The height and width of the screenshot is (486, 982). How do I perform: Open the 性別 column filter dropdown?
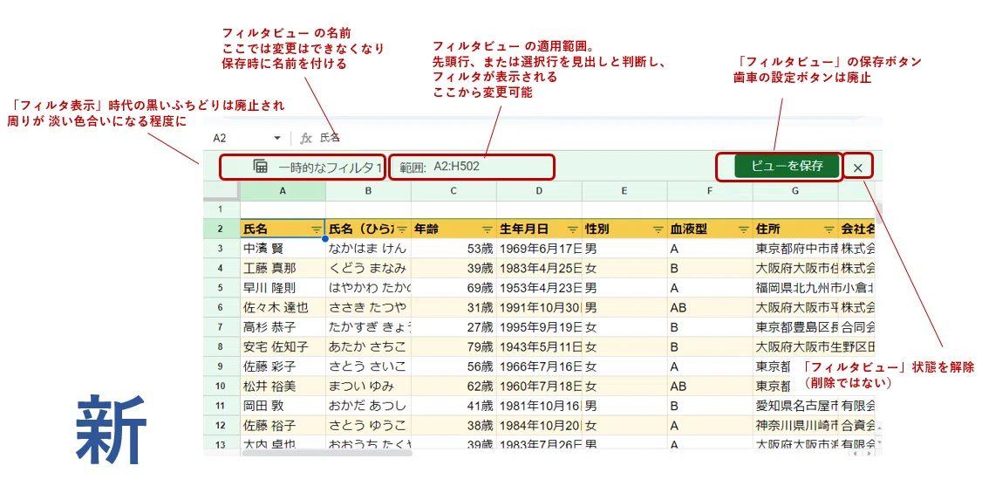point(658,229)
